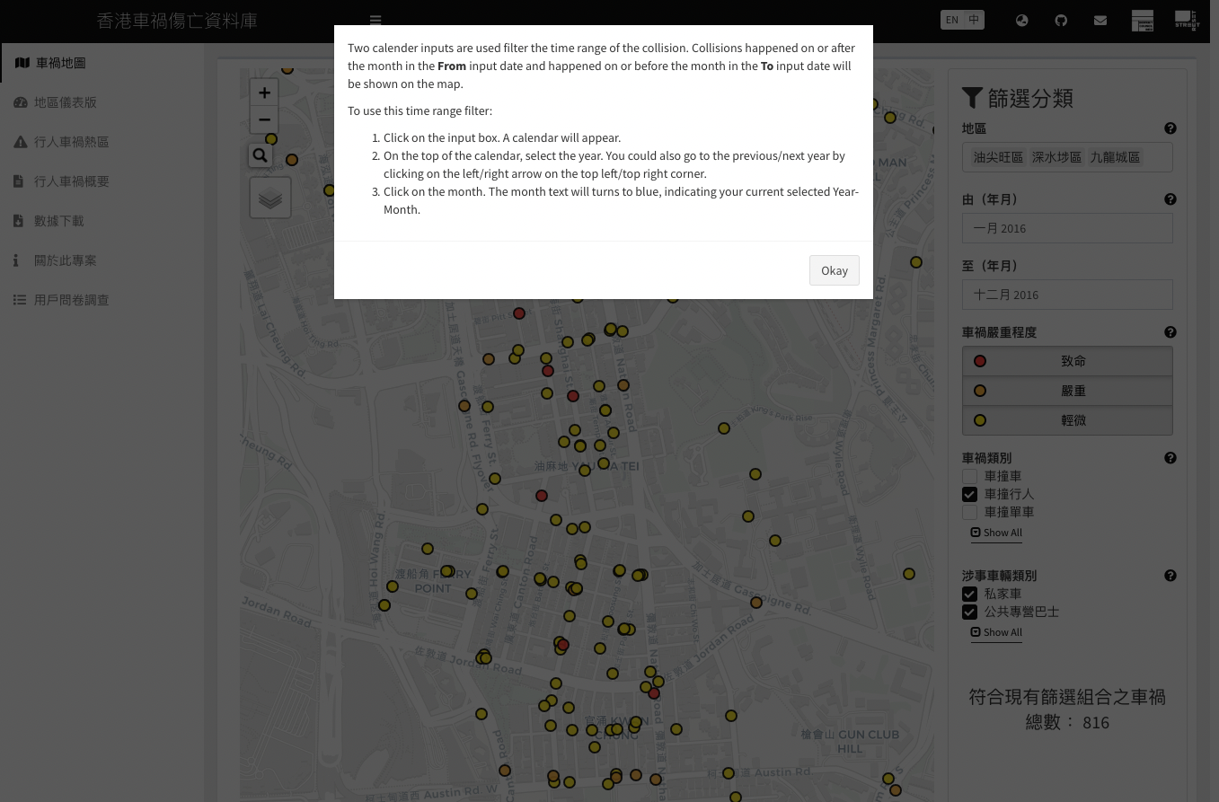Open the Street Reset logo link
Viewport: 1219px width, 802px height.
[x=1187, y=20]
